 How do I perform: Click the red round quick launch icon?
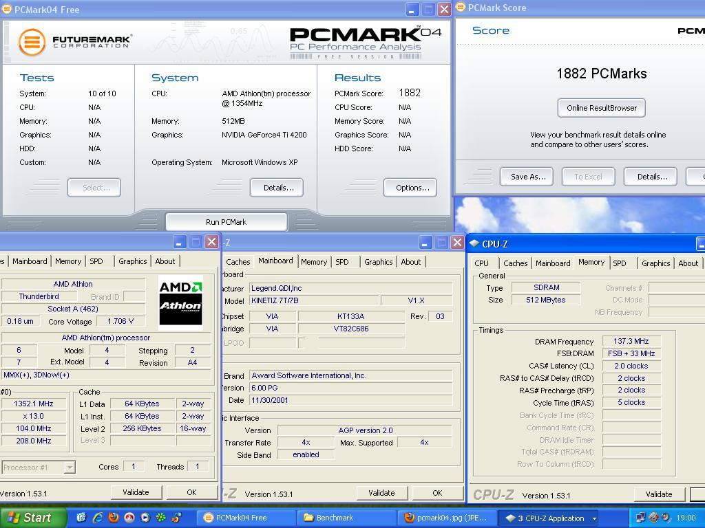(129, 518)
